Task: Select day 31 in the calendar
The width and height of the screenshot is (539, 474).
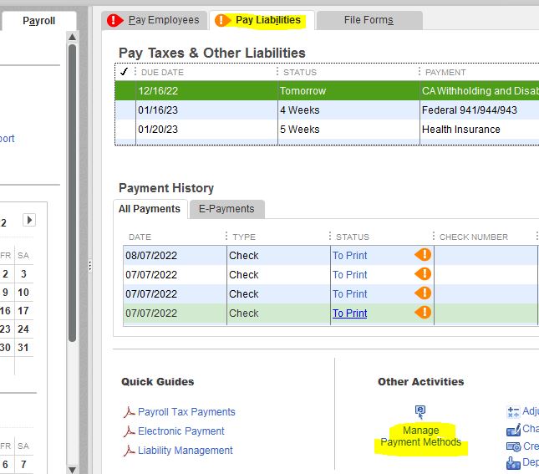Action: pos(23,348)
